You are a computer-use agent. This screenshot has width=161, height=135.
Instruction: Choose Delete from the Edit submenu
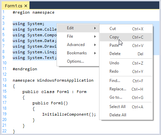(126, 54)
